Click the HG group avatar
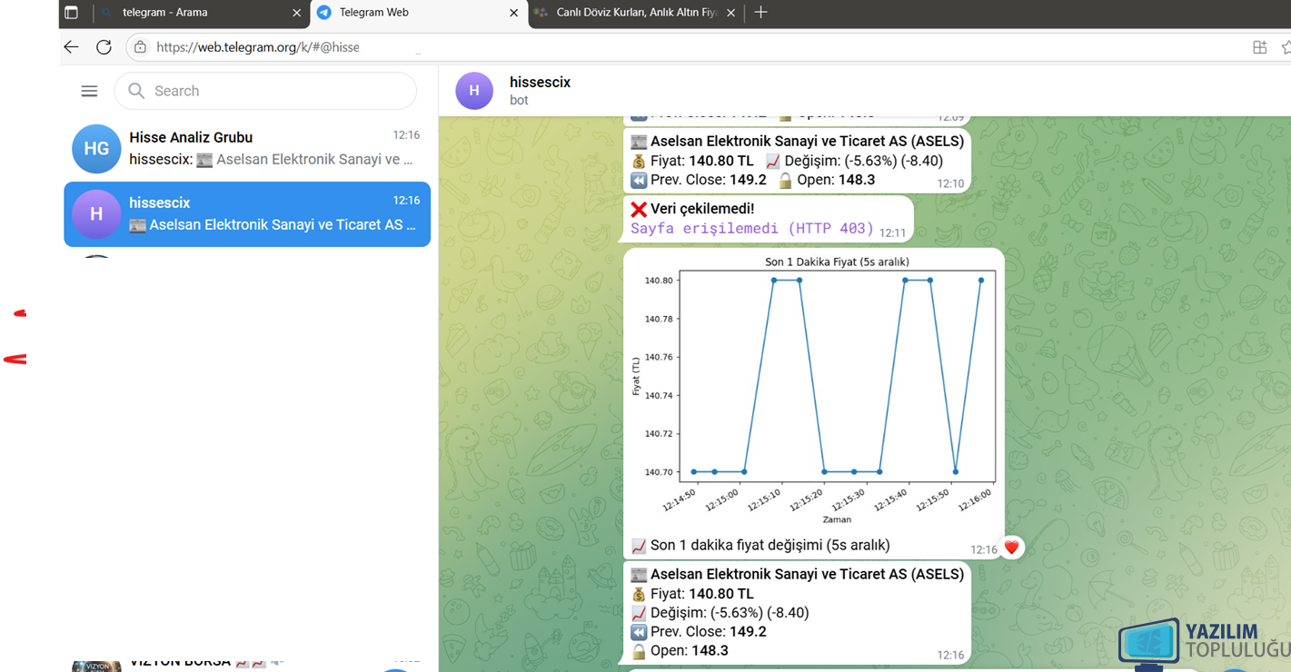The height and width of the screenshot is (672, 1291). point(96,149)
